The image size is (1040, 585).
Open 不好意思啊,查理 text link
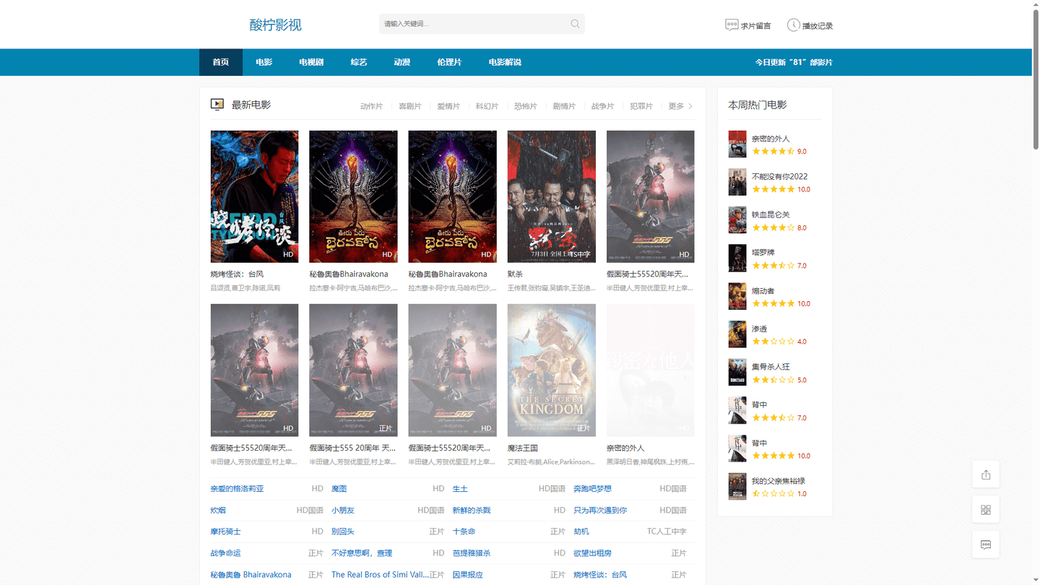[362, 553]
